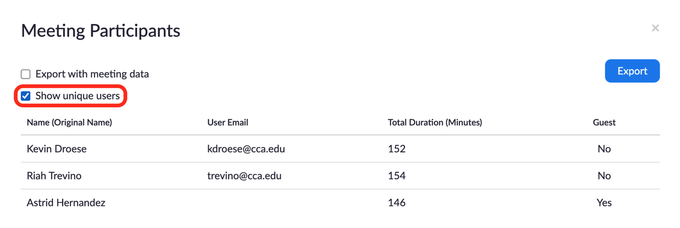Click the Total Duration (Minutes) header
This screenshot has width=680, height=228.
point(435,122)
